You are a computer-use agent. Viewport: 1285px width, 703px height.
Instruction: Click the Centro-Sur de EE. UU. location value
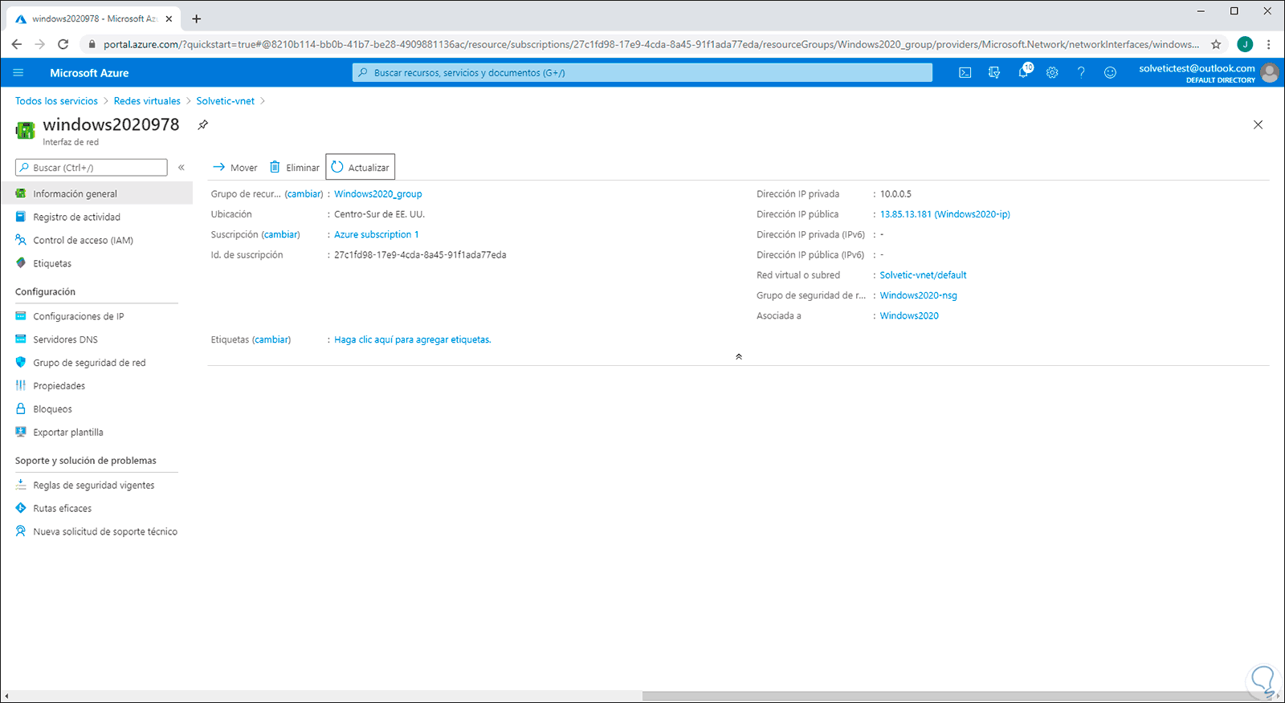click(379, 214)
